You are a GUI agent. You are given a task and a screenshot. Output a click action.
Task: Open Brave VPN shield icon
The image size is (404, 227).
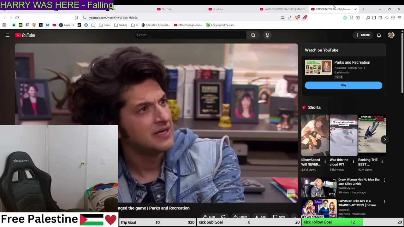coord(393,18)
